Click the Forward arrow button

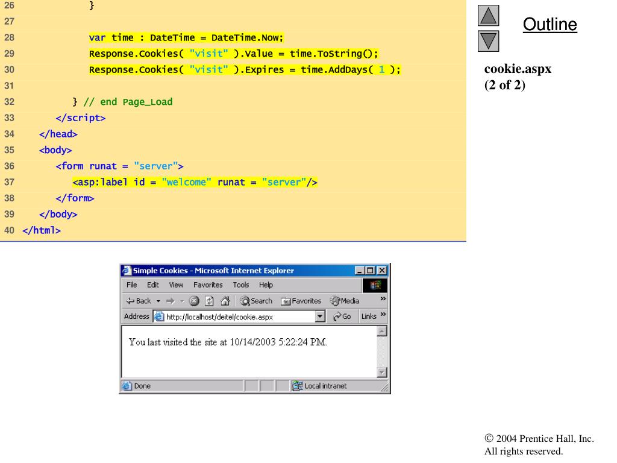[x=171, y=301]
